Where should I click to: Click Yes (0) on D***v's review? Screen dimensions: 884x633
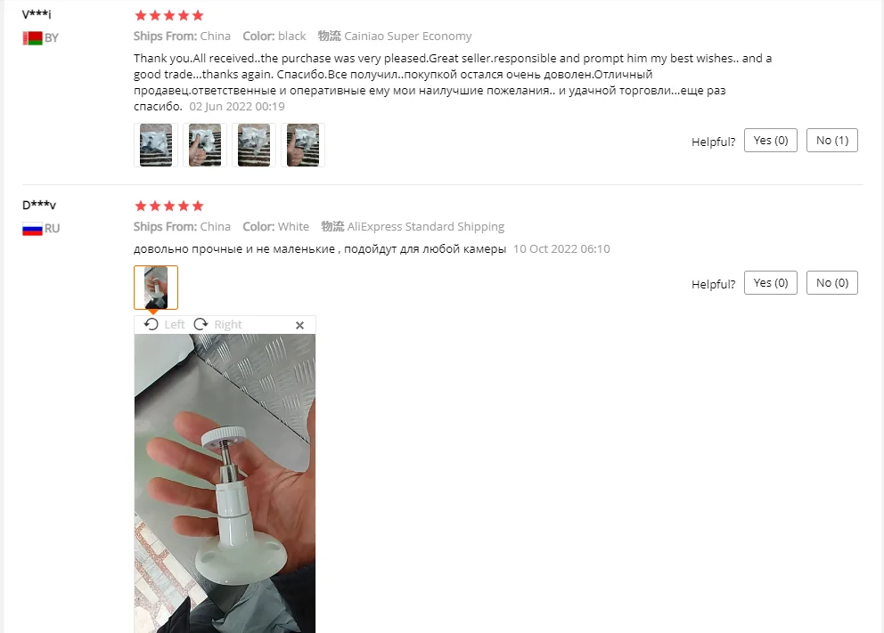(771, 283)
